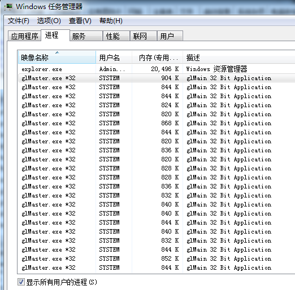Select glMaster.exe process using 904 K
The width and height of the screenshot is (295, 290).
pos(157,78)
